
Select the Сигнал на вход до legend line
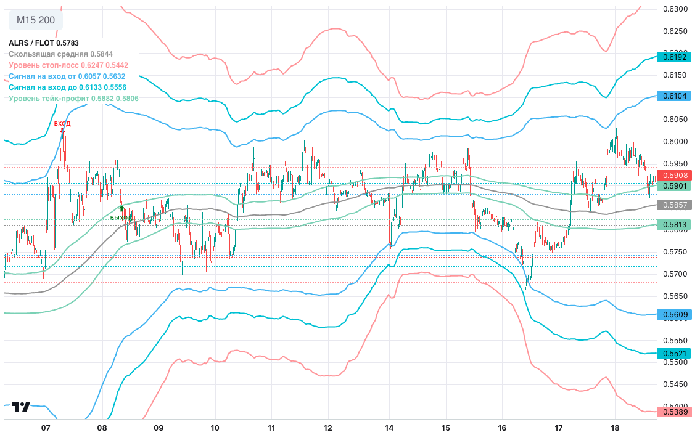coord(67,87)
